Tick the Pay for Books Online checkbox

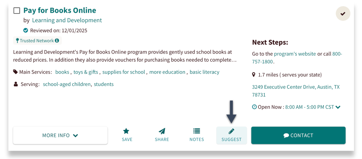pyautogui.click(x=17, y=11)
